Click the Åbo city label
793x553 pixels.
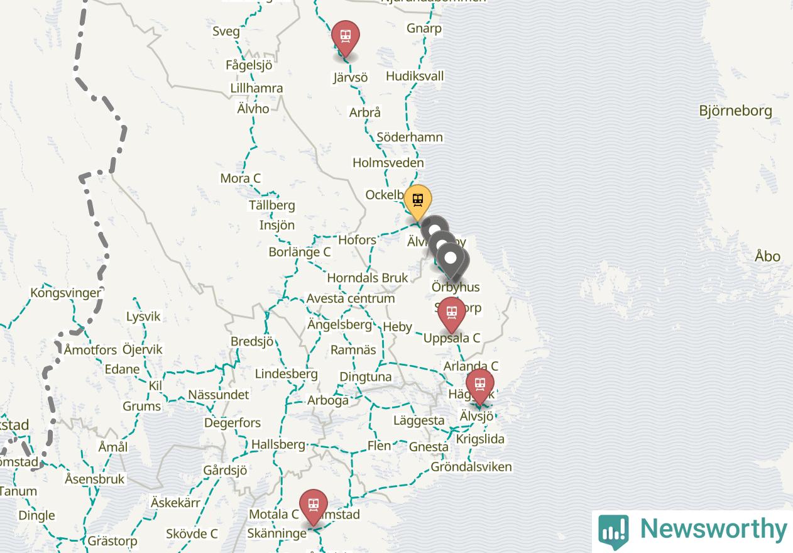[x=768, y=256]
